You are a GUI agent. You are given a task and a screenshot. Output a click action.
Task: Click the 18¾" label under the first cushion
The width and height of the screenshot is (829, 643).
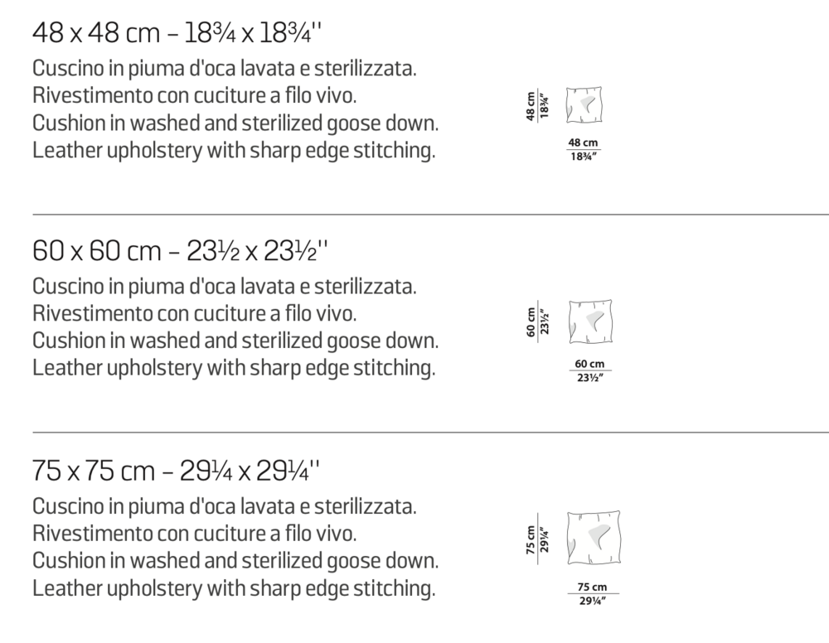pyautogui.click(x=584, y=157)
